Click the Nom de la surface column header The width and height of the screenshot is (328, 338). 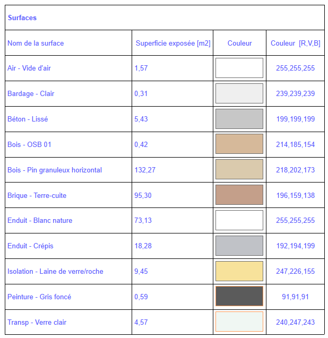(36, 44)
